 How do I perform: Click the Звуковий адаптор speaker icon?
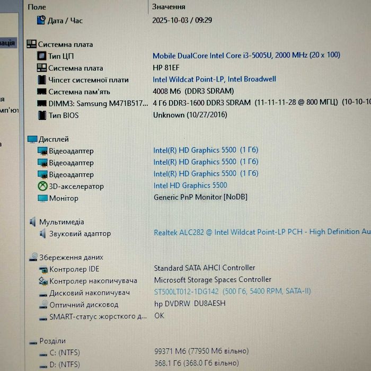pyautogui.click(x=42, y=234)
